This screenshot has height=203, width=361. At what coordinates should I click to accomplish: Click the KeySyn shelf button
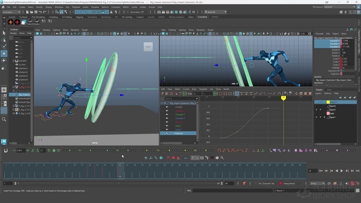[37, 22]
